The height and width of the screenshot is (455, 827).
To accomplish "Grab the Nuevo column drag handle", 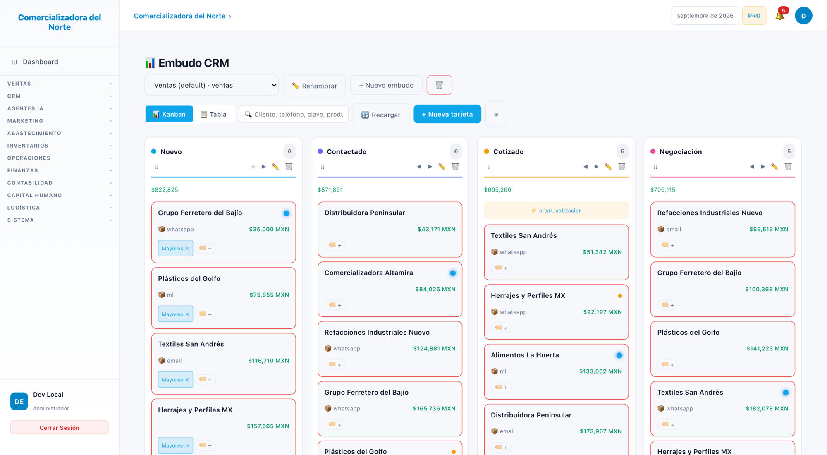I will (x=156, y=167).
